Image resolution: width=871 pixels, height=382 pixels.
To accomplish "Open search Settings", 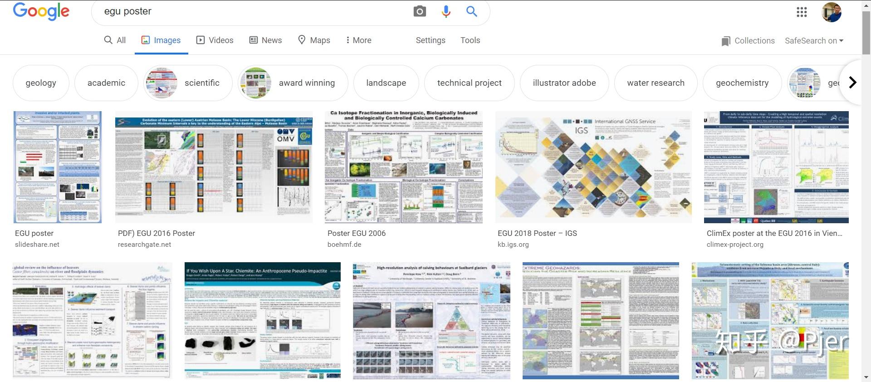I will click(431, 40).
